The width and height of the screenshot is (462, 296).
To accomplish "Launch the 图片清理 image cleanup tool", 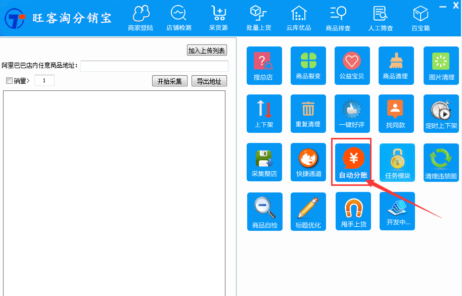I will (x=440, y=66).
